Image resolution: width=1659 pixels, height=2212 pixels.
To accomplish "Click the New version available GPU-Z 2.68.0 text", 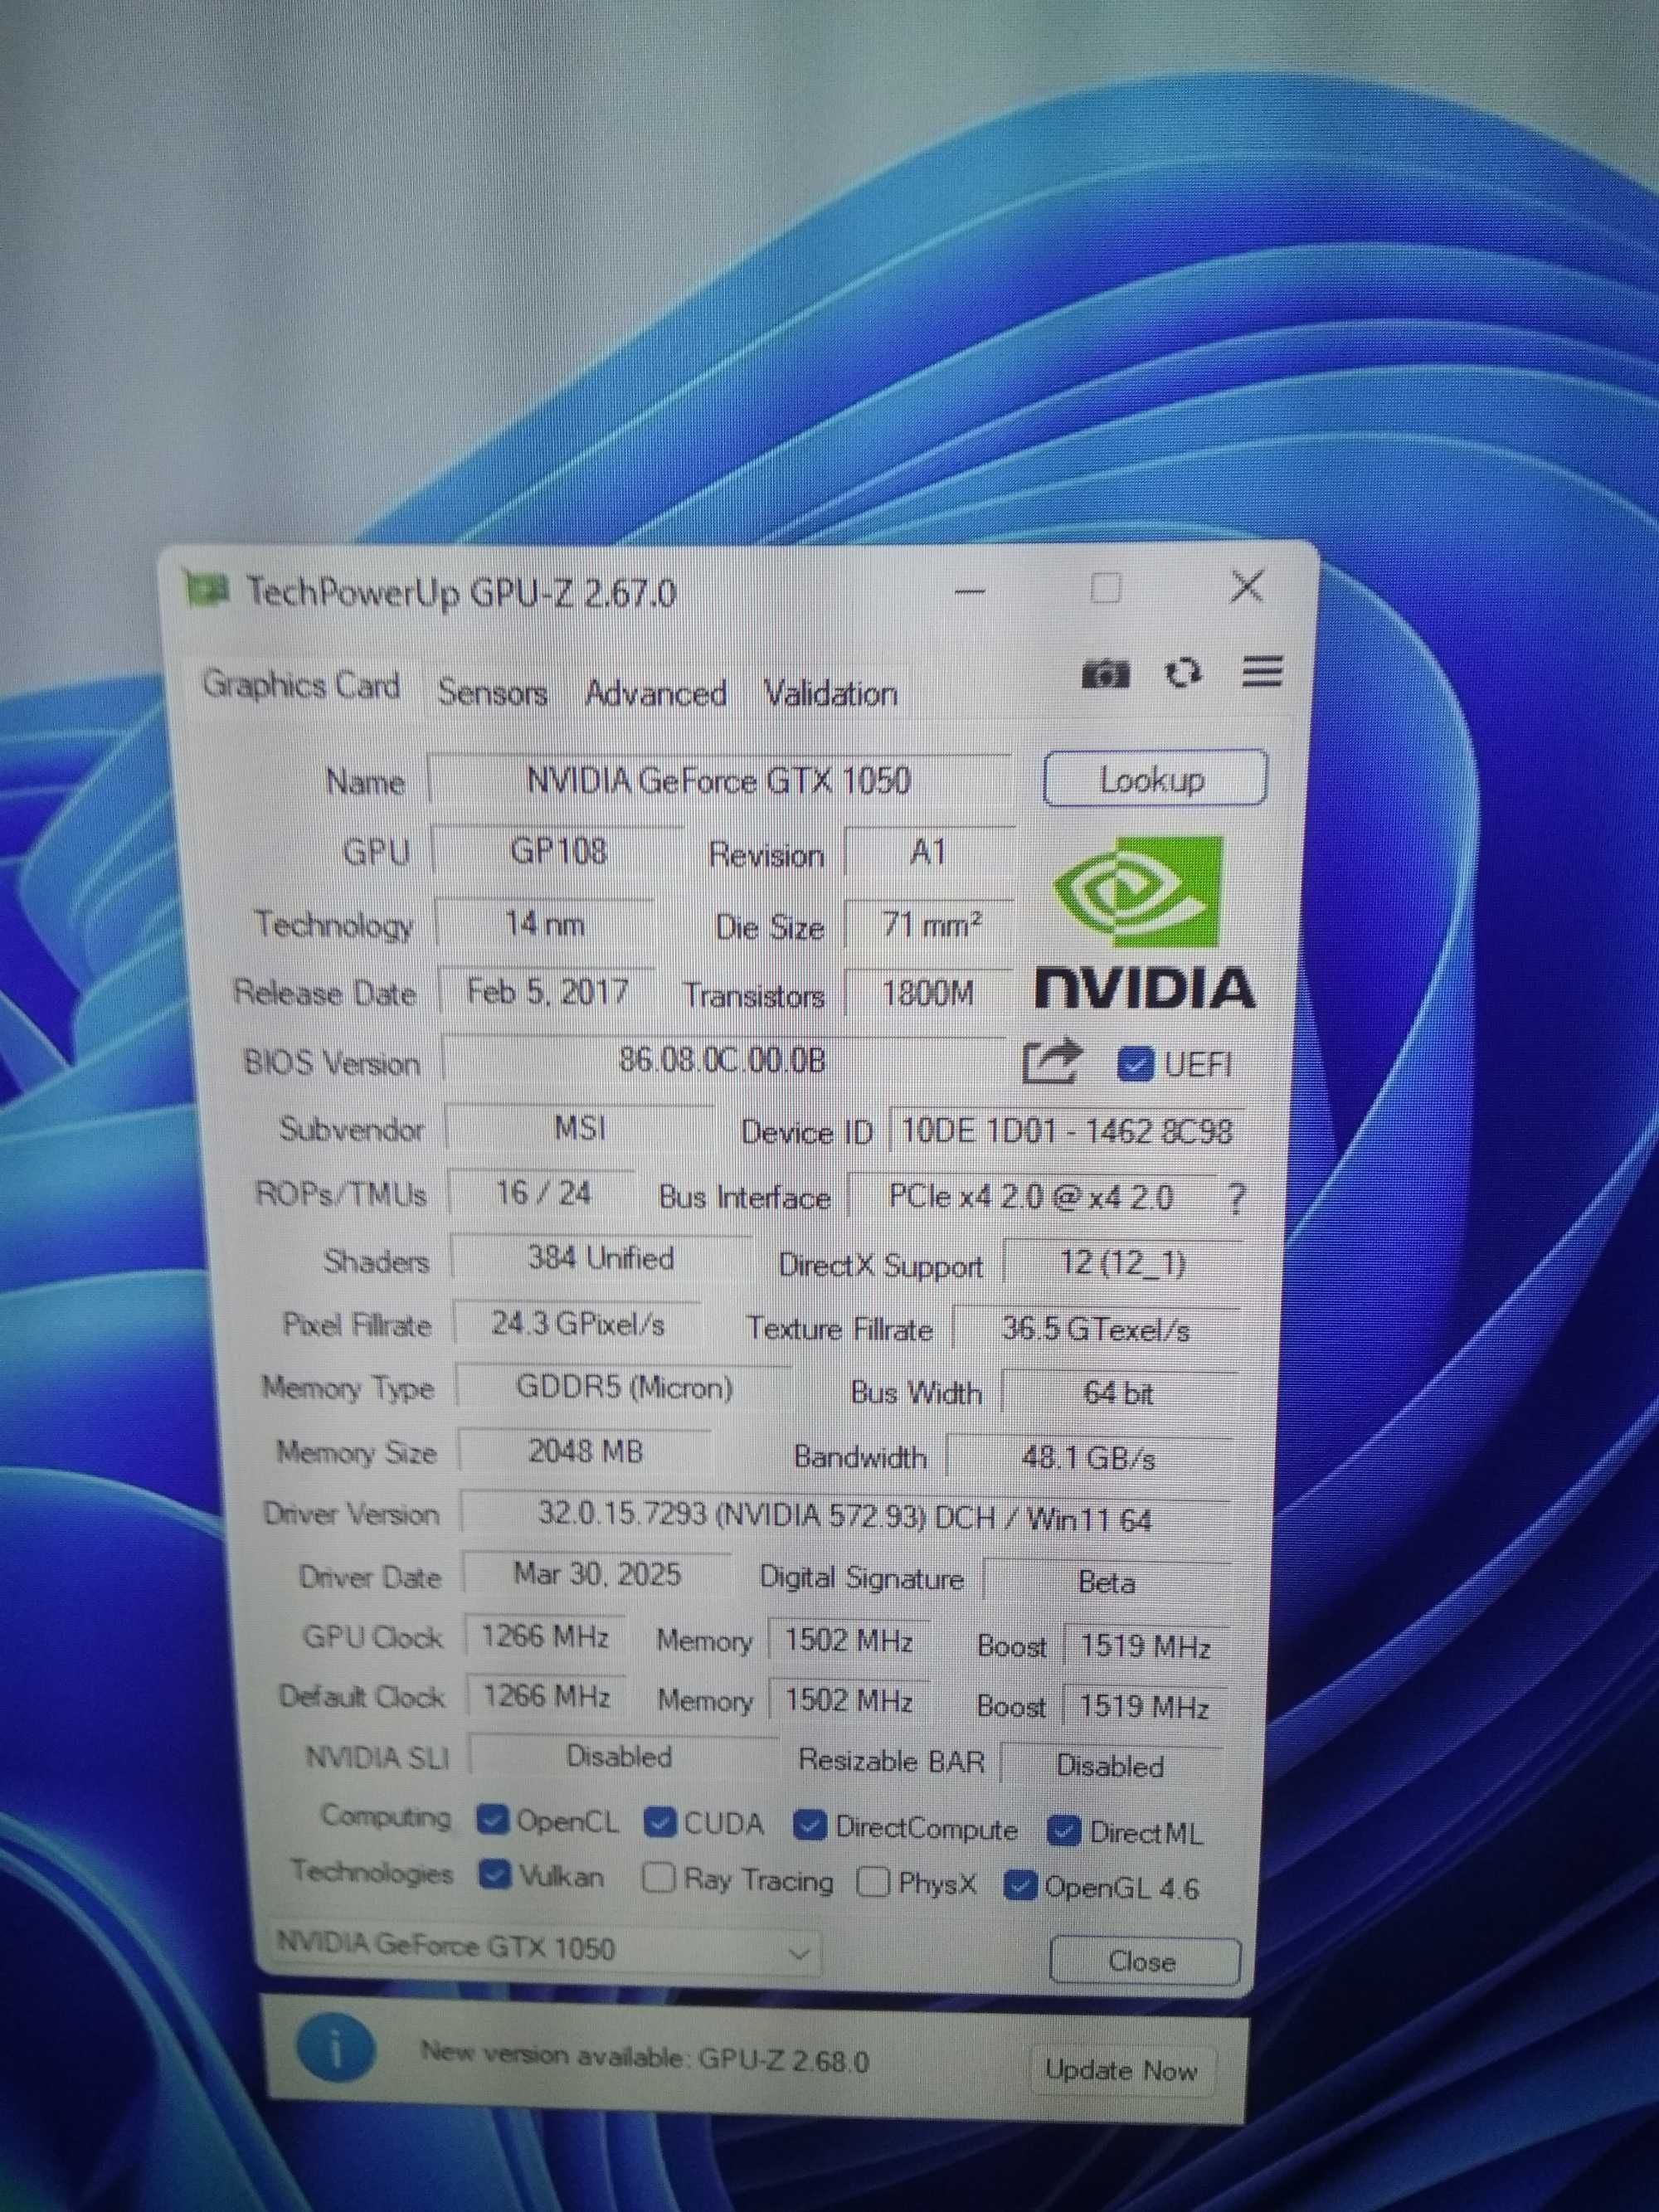I will point(645,2058).
